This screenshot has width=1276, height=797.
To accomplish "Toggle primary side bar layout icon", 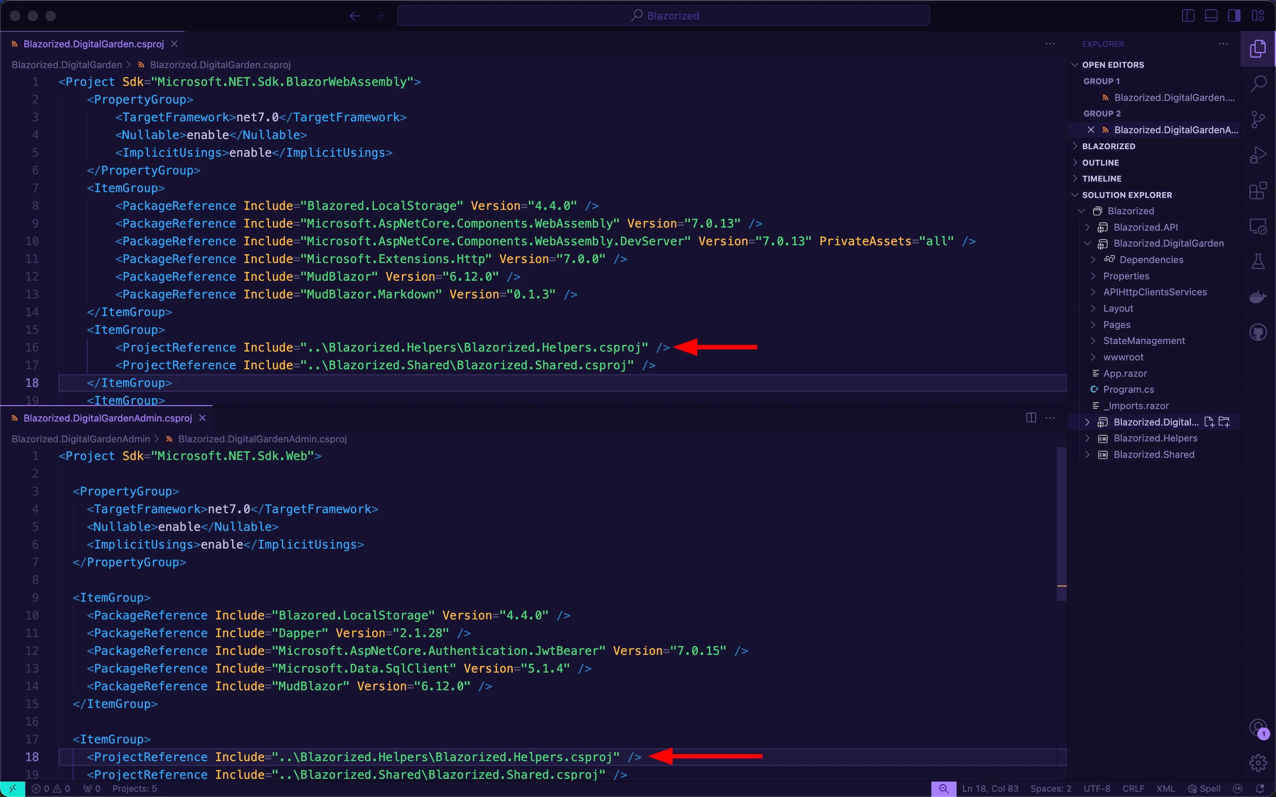I will tap(1188, 16).
